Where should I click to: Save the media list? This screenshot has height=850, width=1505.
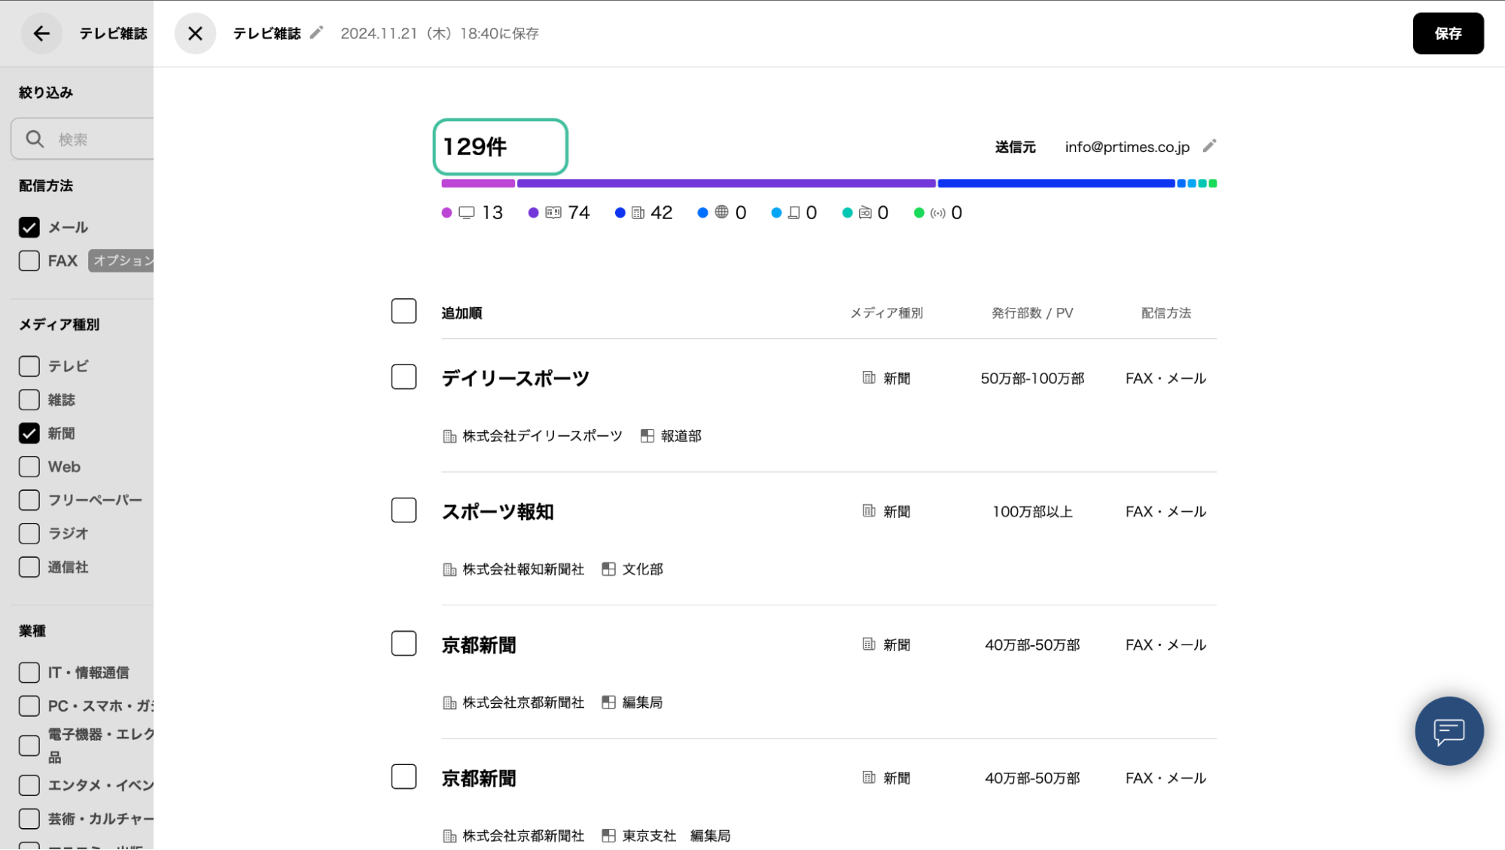click(1448, 33)
